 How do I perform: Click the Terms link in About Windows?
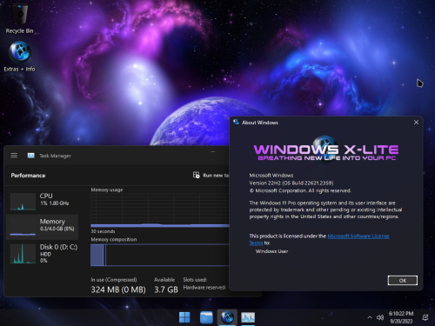tap(256, 243)
